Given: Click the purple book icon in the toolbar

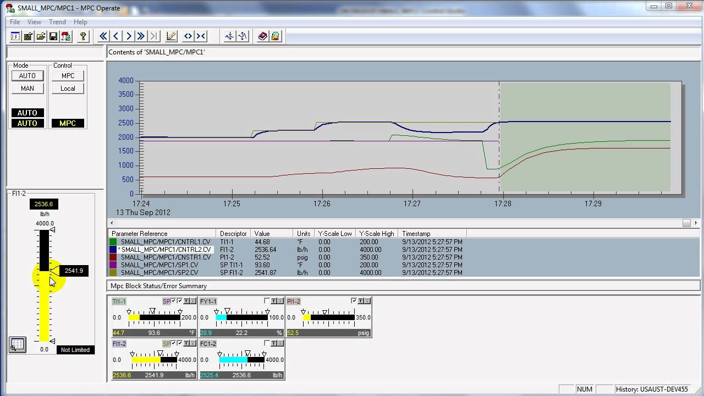Looking at the screenshot, I should [262, 36].
